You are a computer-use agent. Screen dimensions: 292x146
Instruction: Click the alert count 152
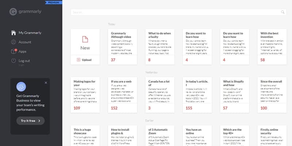[114, 108]
